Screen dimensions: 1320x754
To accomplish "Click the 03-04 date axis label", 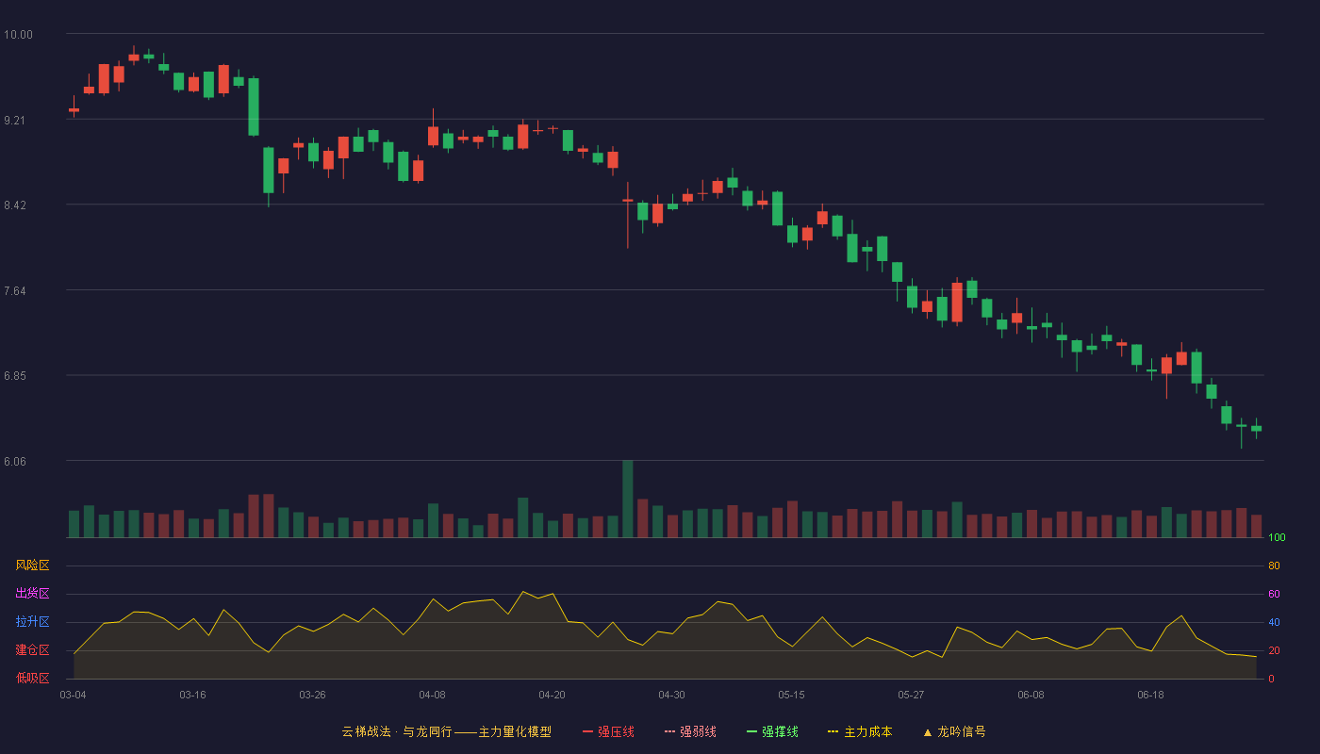I will (x=73, y=695).
